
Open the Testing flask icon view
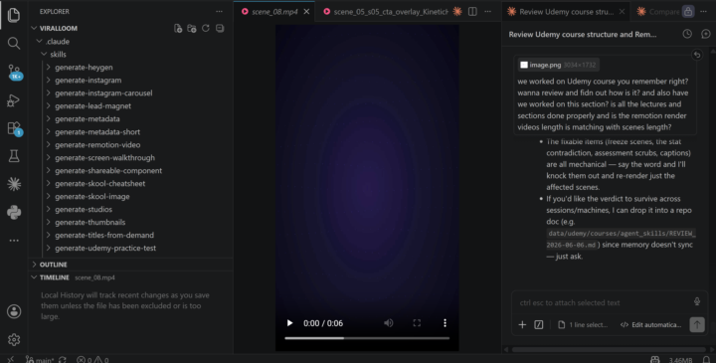pyautogui.click(x=14, y=156)
